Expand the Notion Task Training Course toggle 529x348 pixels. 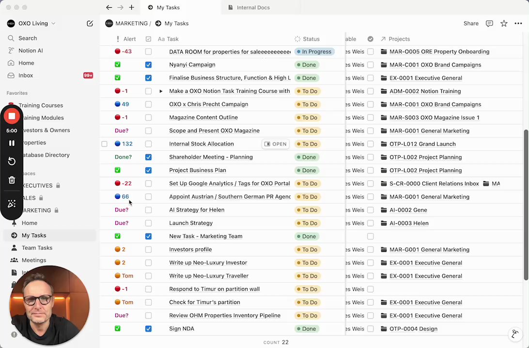(161, 91)
